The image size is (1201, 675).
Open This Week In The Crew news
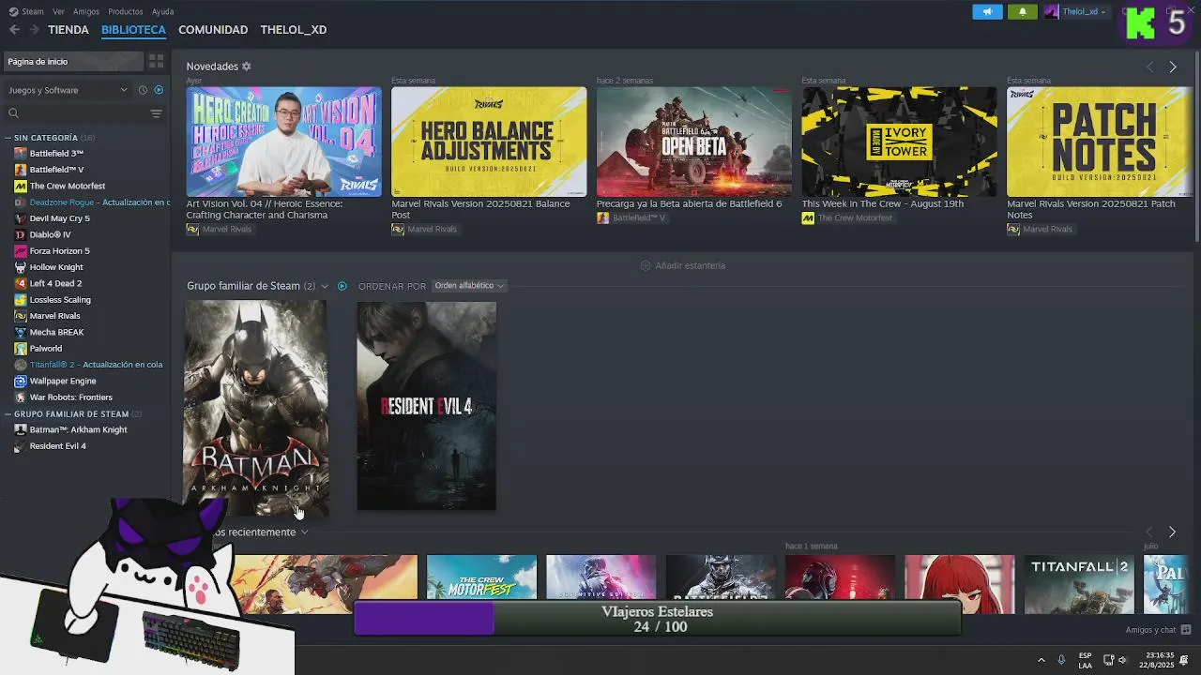tap(899, 142)
